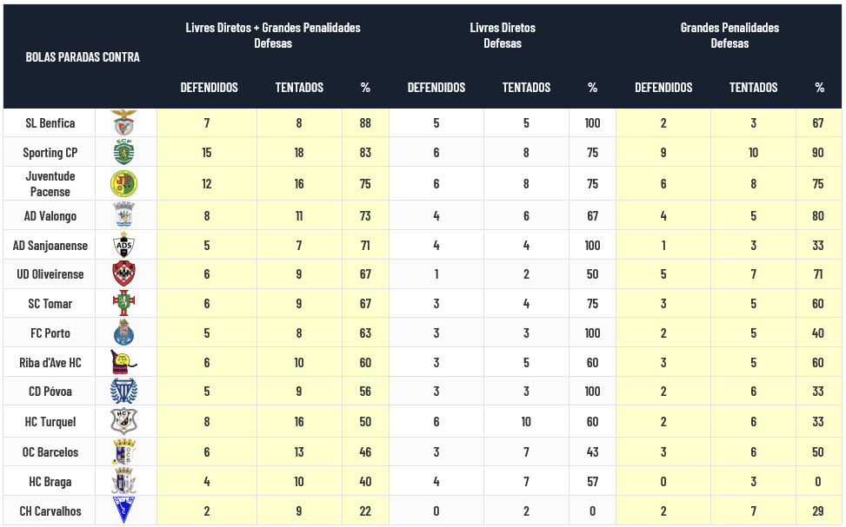The image size is (846, 527).
Task: Click the Riba d'Ave HC crest
Action: [x=123, y=363]
